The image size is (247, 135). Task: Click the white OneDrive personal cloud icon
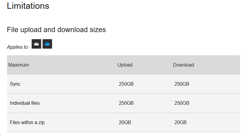(x=36, y=44)
